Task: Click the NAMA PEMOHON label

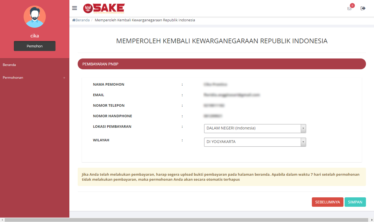Action: (108, 84)
